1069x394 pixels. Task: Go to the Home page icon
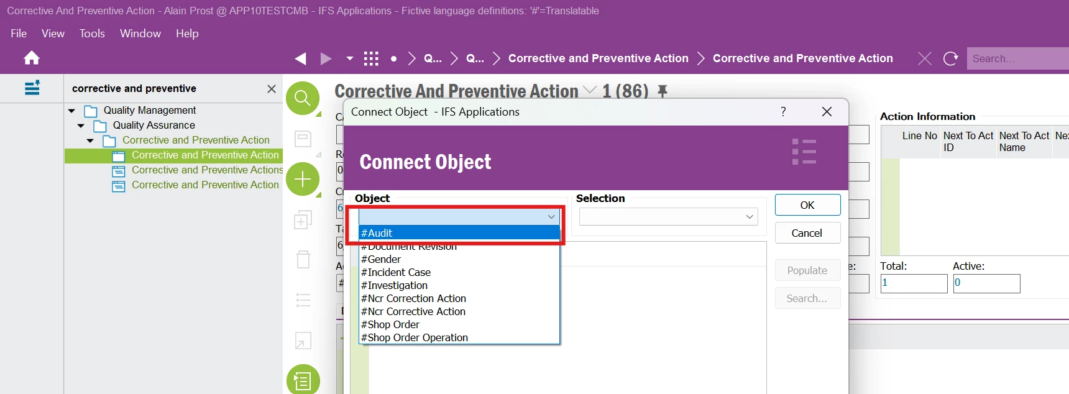tap(32, 58)
